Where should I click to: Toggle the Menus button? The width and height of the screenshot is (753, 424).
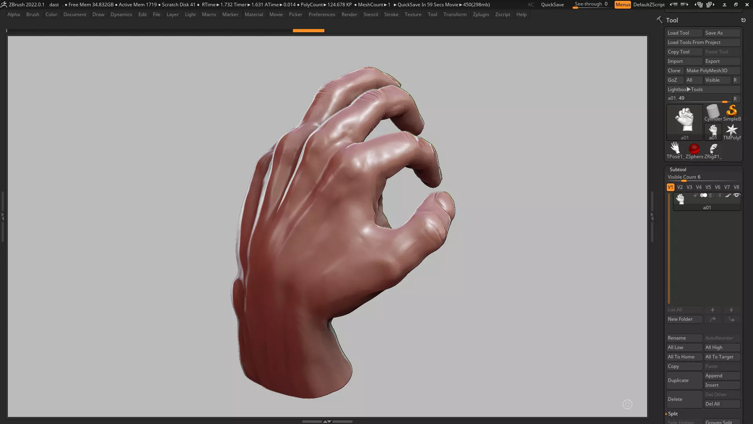point(623,5)
